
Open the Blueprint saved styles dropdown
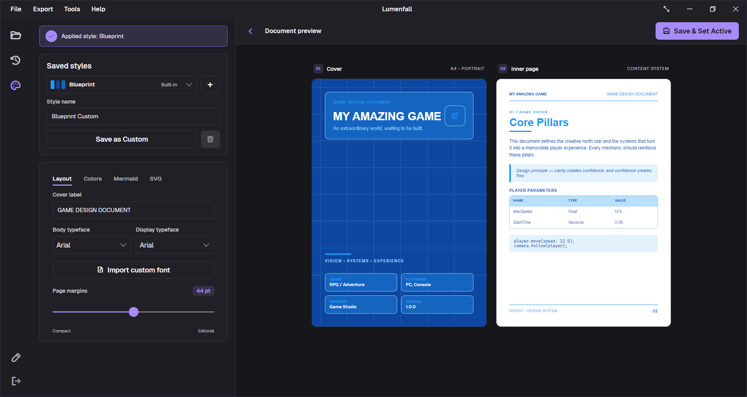tap(122, 85)
